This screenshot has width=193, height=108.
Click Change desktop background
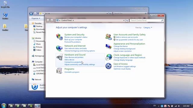point(125,49)
